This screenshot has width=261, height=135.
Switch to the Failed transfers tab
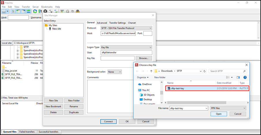pos(27,132)
